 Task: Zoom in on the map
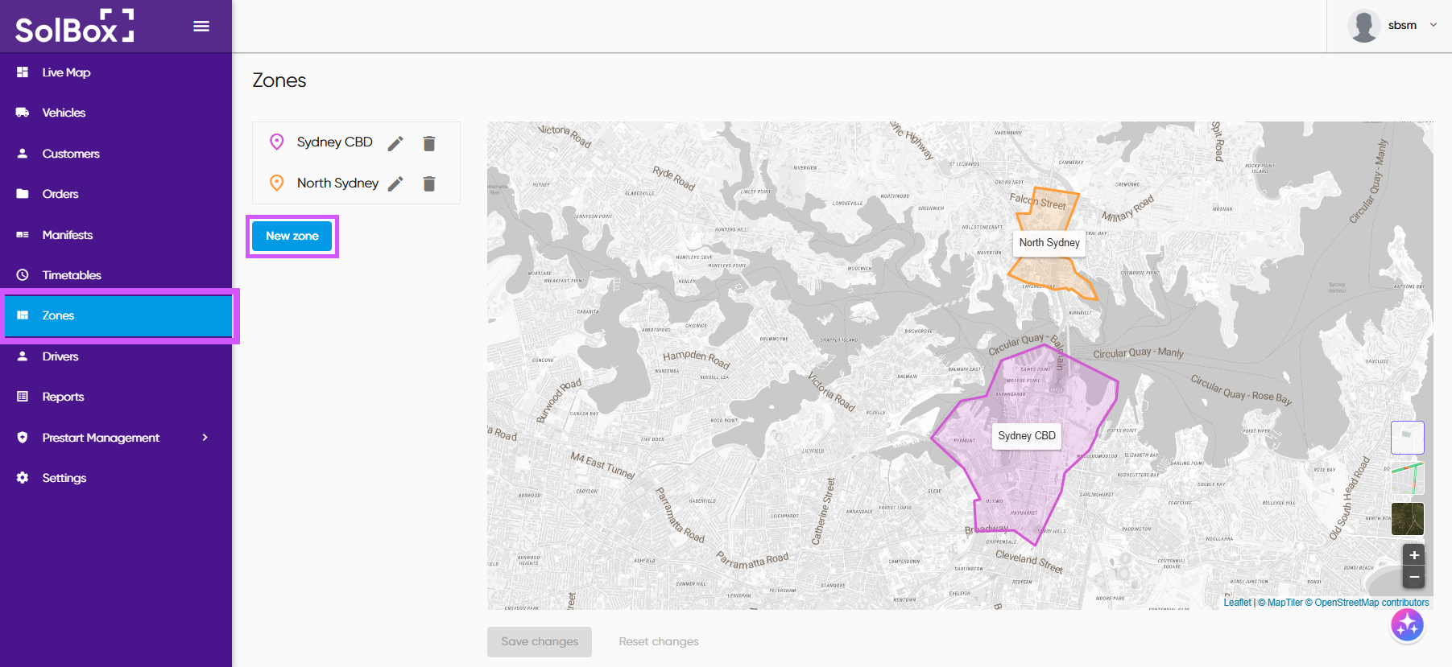[x=1413, y=555]
